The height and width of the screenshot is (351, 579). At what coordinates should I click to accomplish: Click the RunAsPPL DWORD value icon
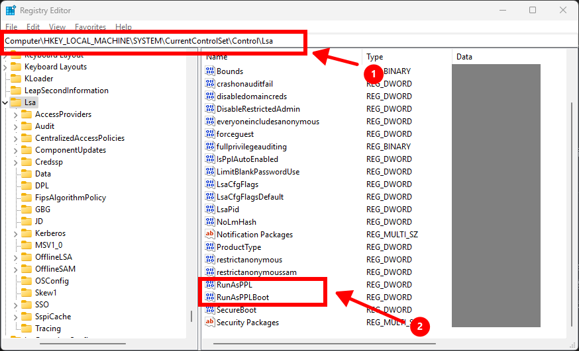(210, 285)
